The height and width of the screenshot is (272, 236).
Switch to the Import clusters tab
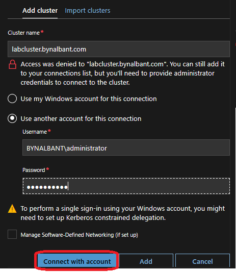[88, 11]
